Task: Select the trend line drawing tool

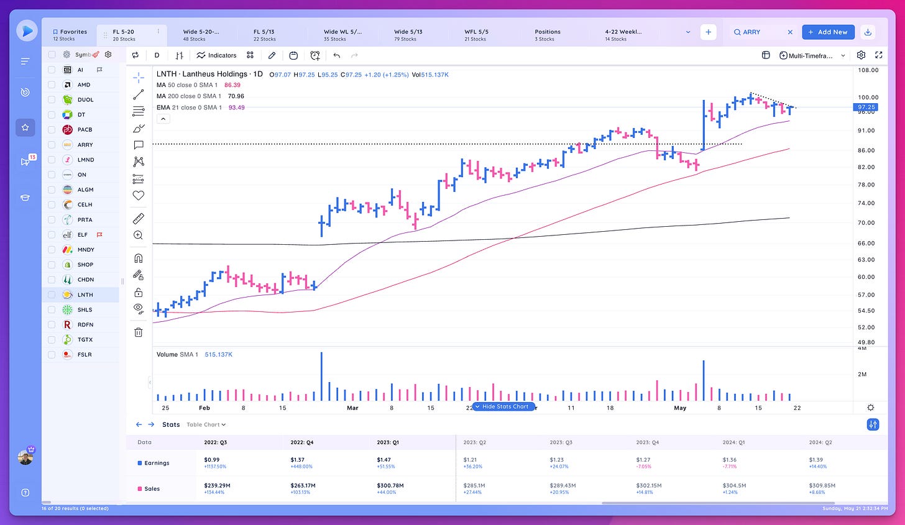Action: pos(139,94)
